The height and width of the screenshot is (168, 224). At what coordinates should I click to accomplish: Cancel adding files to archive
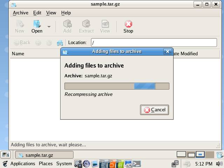click(154, 110)
